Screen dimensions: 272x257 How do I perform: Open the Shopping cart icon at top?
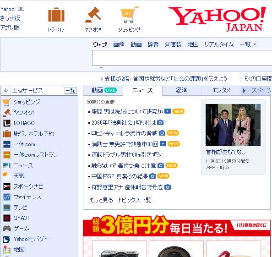(130, 15)
